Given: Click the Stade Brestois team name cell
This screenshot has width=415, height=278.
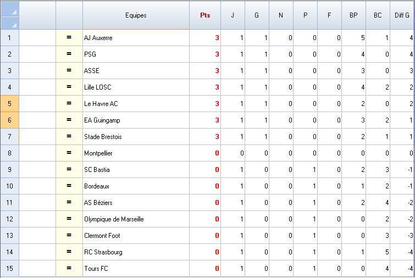Looking at the screenshot, I should pos(136,137).
